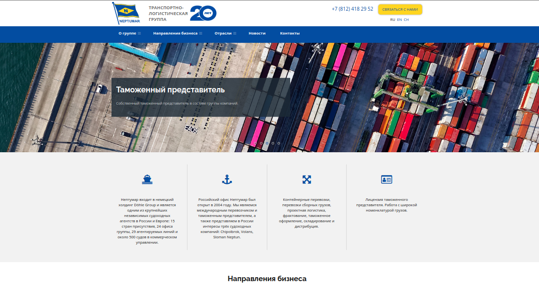Open the Новости page
The width and height of the screenshot is (539, 286).
257,33
